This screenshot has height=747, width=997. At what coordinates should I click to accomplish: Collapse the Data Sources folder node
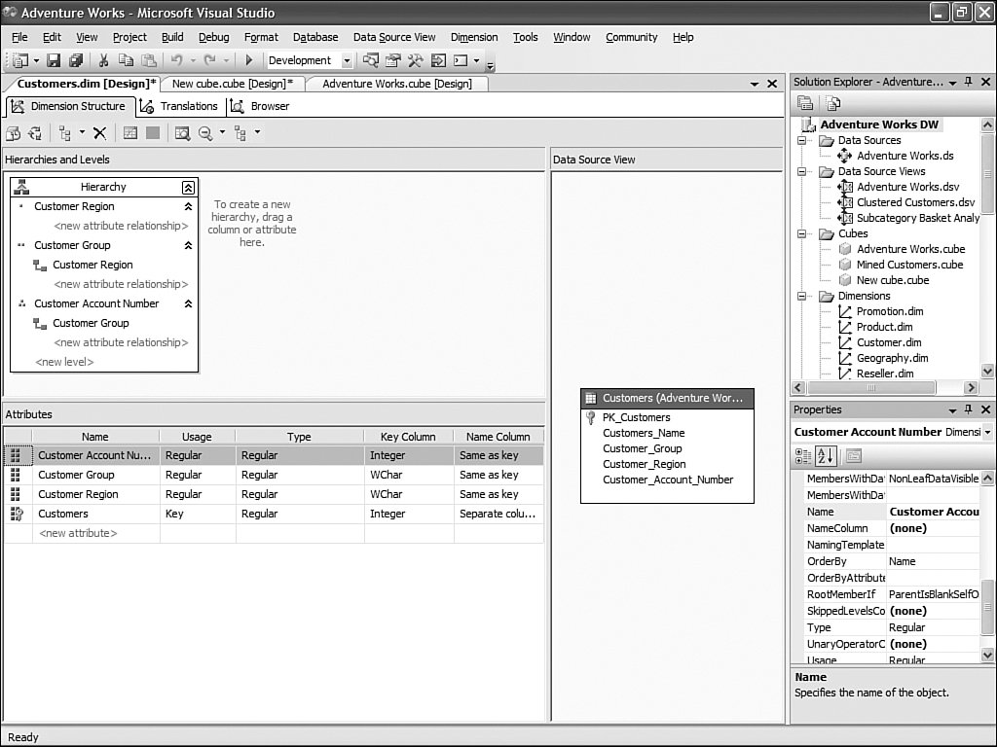tap(802, 140)
